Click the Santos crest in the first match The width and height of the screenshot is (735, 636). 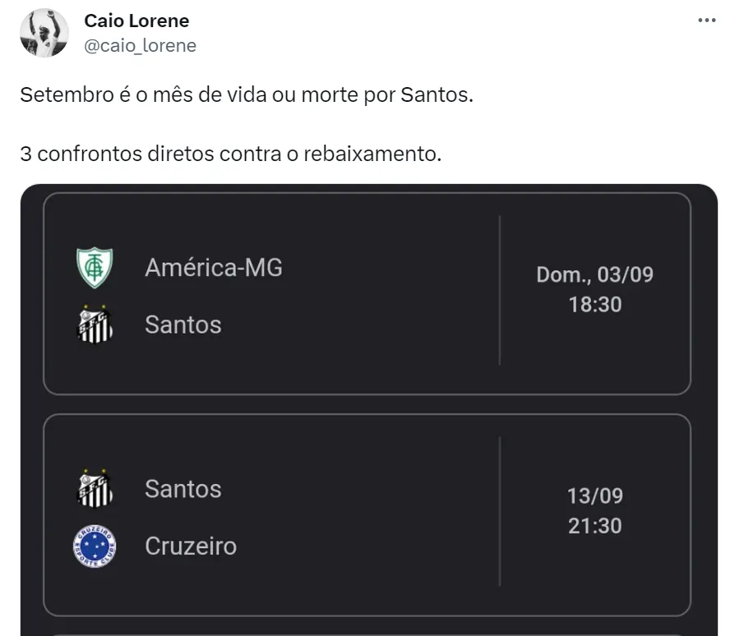click(x=95, y=325)
